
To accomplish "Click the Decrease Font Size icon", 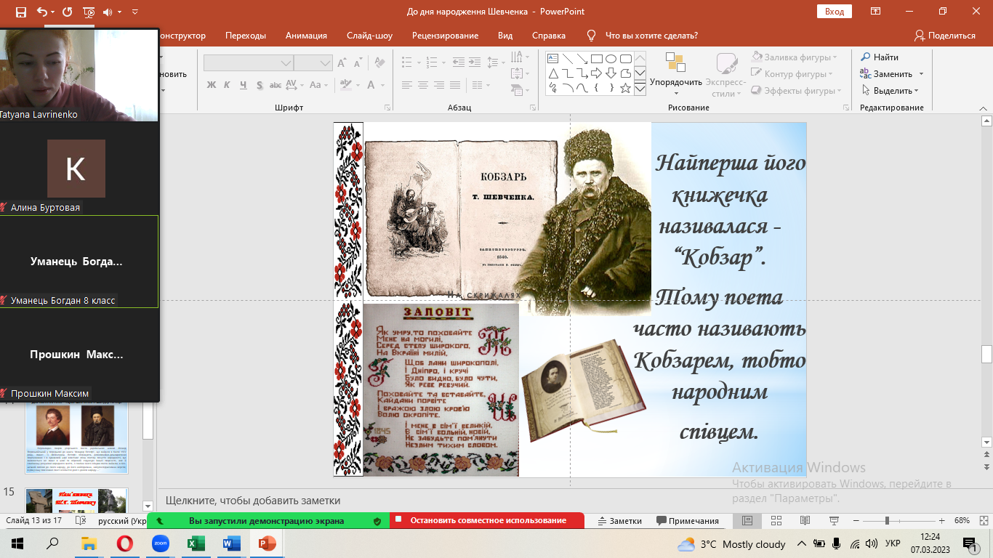I will click(x=359, y=63).
